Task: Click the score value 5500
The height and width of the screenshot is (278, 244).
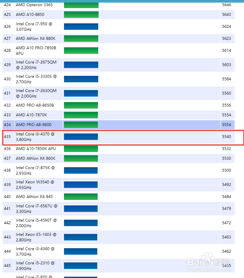Action: 227,170
